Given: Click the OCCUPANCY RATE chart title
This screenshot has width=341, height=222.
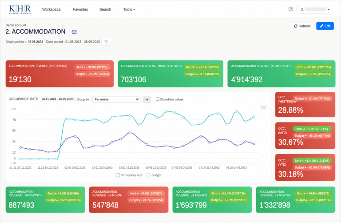Looking at the screenshot, I should [x=23, y=99].
